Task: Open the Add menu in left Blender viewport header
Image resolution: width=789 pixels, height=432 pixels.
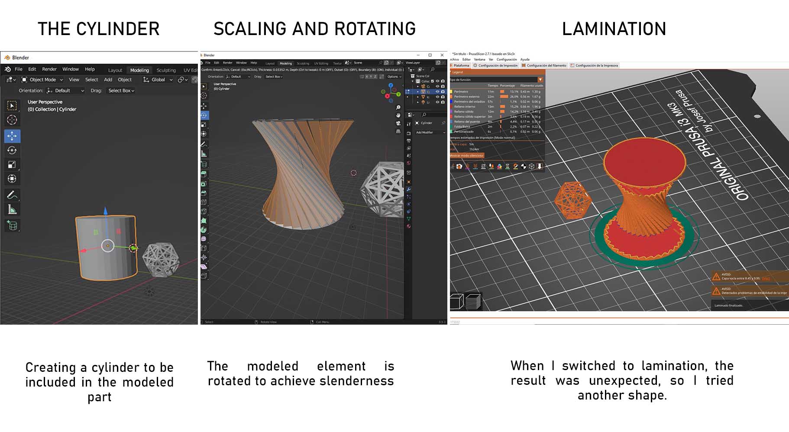Action: pos(108,80)
